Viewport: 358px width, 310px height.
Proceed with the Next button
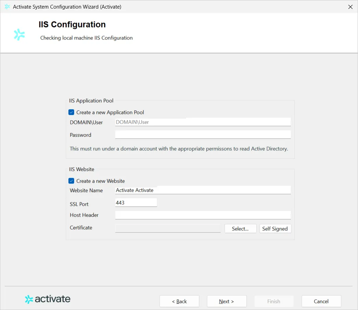pyautogui.click(x=227, y=301)
